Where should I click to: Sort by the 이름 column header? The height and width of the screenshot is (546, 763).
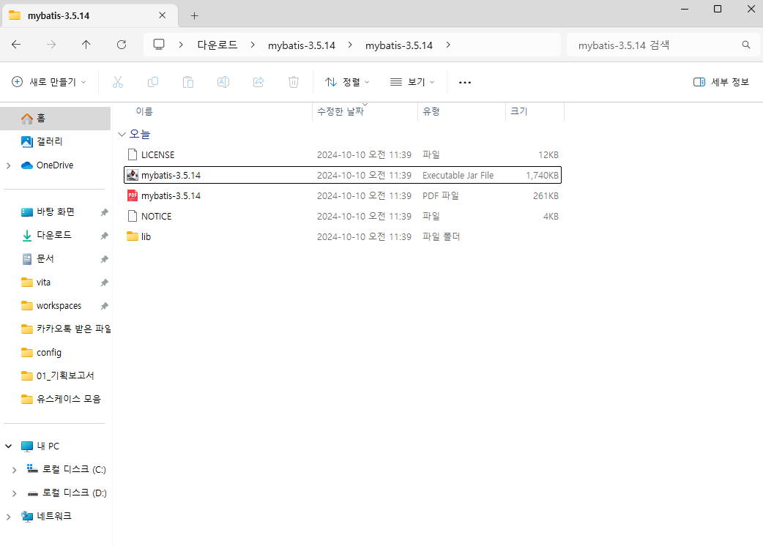pyautogui.click(x=144, y=111)
